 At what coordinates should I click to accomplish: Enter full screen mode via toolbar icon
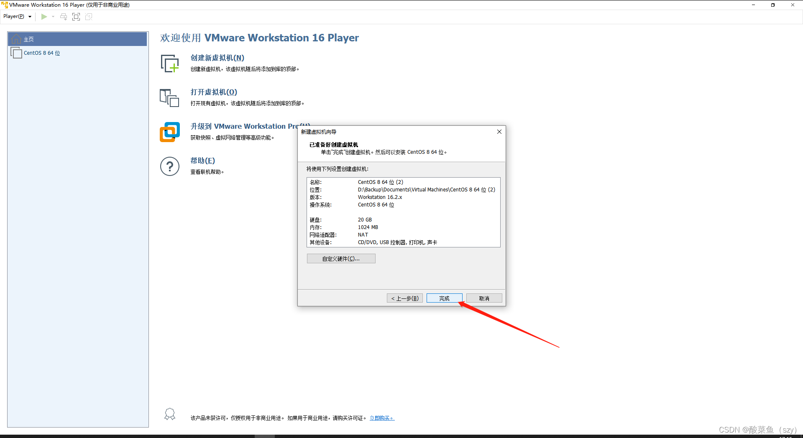click(76, 17)
